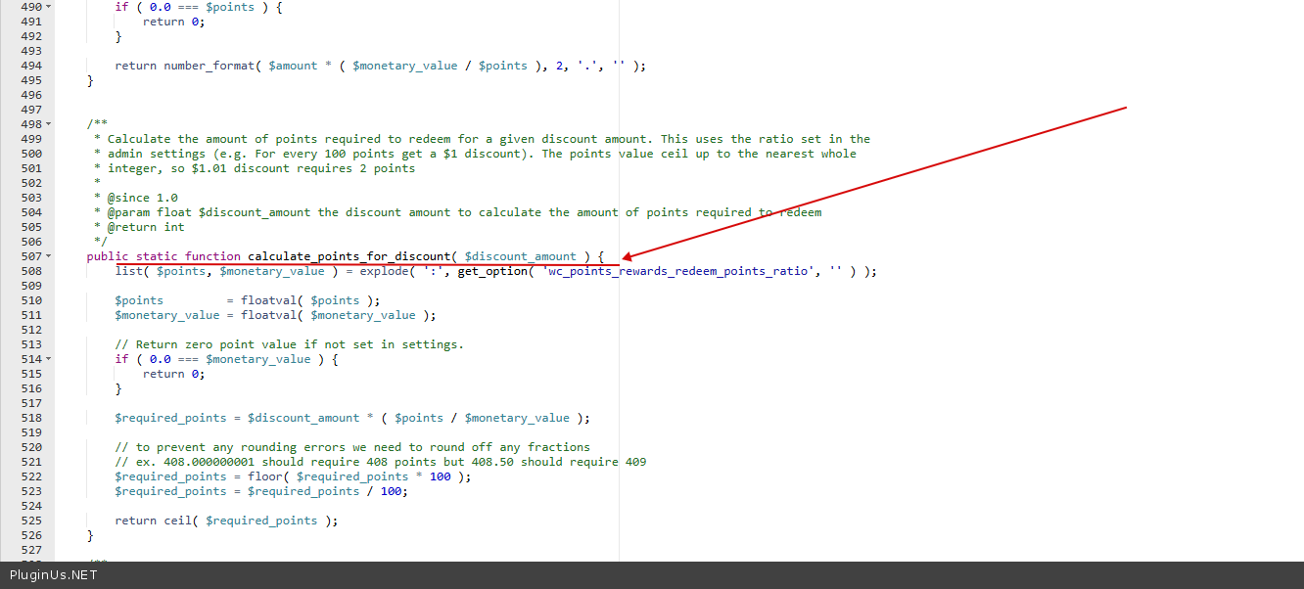Click the explode call on line 508

coord(387,271)
